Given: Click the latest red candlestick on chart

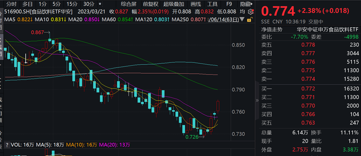Looking at the screenshot, I should 218,107.
